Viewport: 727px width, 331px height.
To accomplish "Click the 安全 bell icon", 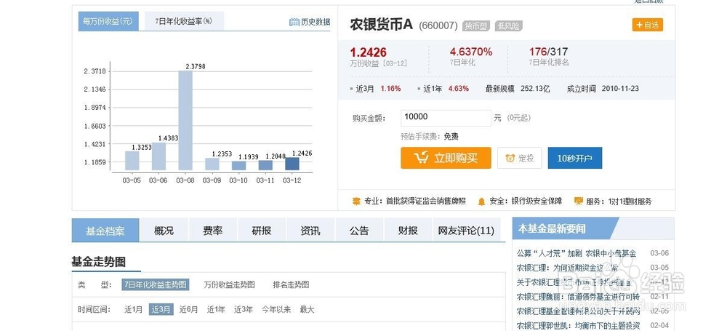I will pos(481,202).
